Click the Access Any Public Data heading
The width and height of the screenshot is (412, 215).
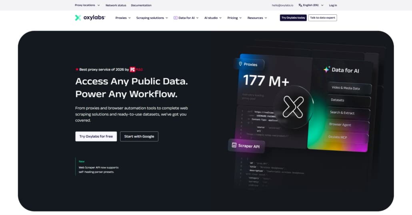[131, 82]
